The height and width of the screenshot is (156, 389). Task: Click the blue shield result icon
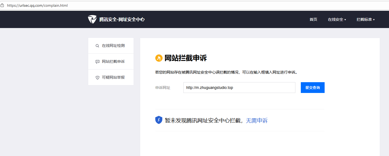pyautogui.click(x=159, y=120)
